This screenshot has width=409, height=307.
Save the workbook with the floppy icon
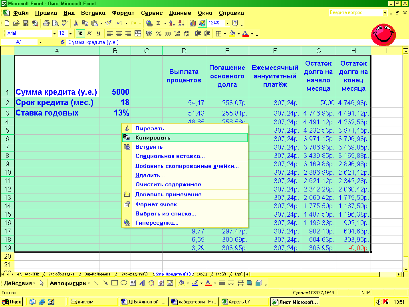(x=25, y=23)
